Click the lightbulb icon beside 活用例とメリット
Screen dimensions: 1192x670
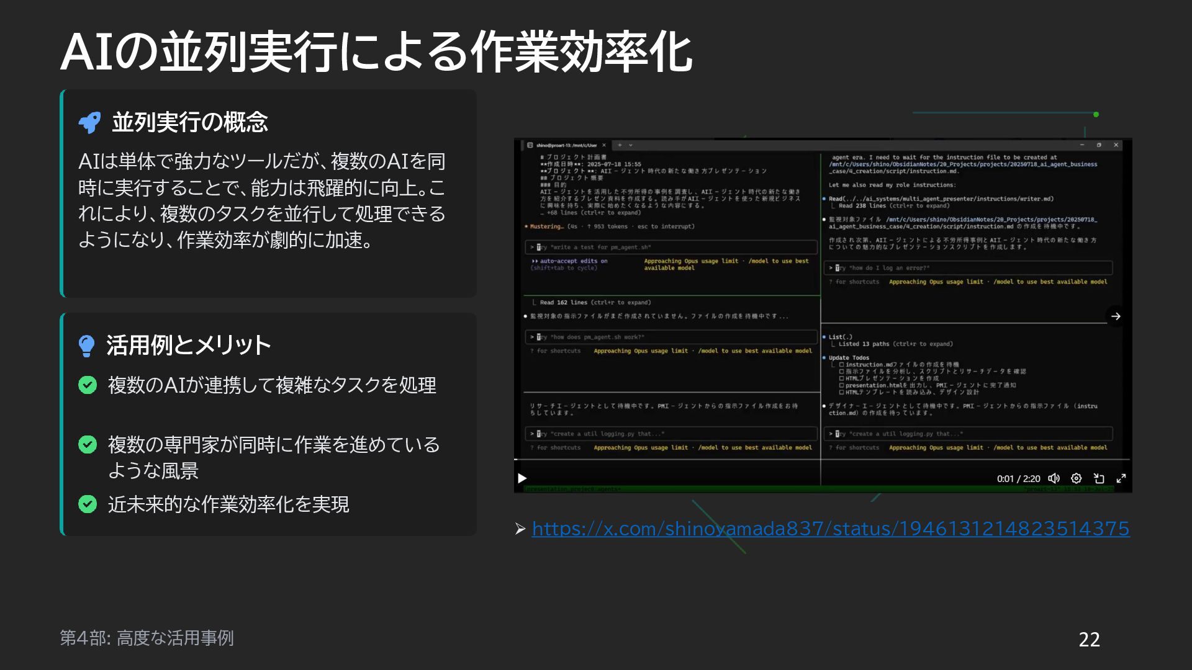tap(87, 346)
